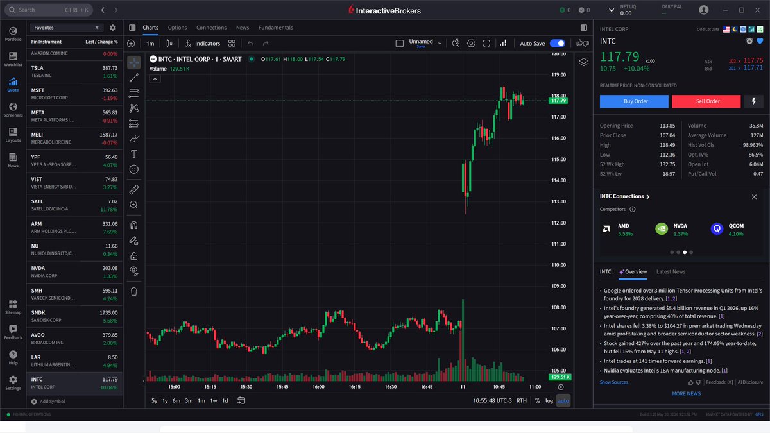Open chart settings hexagon icon
The width and height of the screenshot is (770, 433).
[471, 44]
